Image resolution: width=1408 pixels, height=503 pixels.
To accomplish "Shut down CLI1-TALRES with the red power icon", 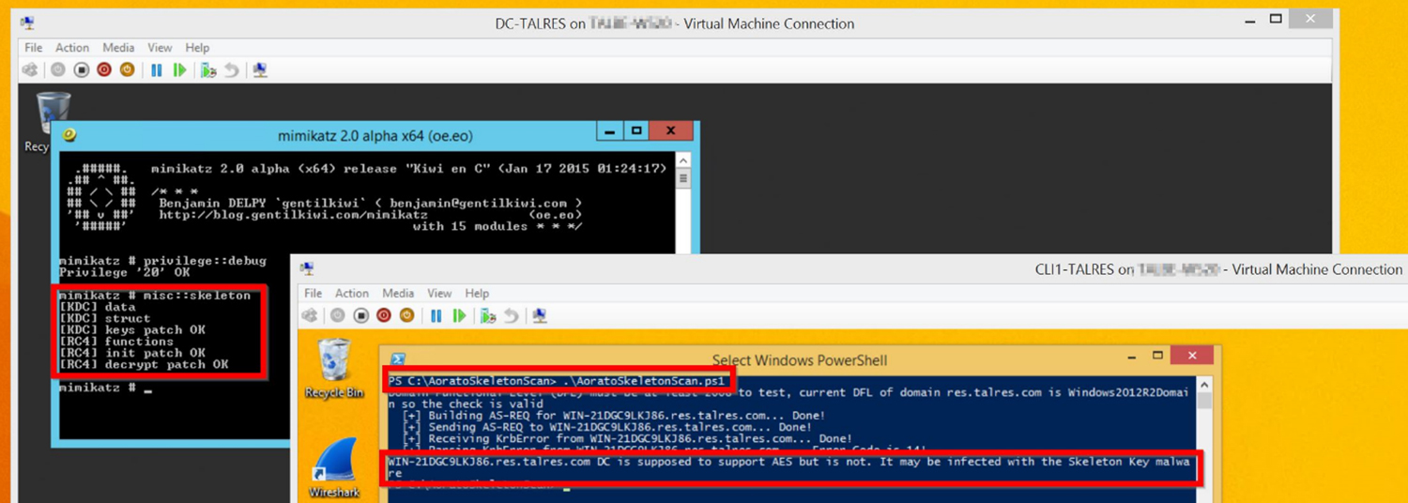I will pos(384,315).
